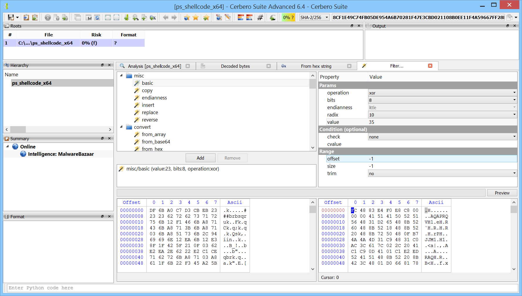Click the filter tree vertical scrollbar
This screenshot has height=296, width=522.
(313, 112)
